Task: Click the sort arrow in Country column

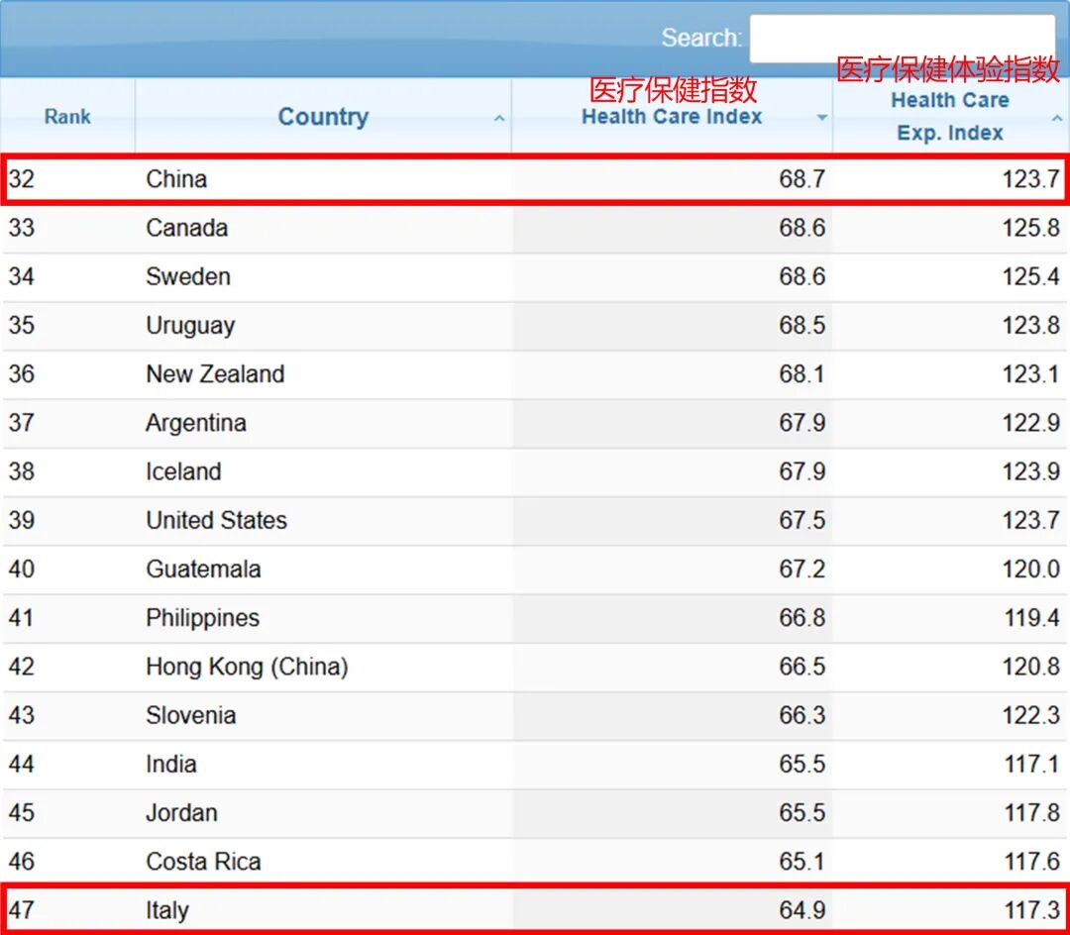Action: (499, 119)
